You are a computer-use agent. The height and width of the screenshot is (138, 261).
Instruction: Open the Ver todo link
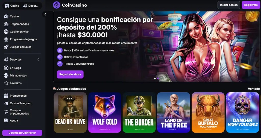(254, 89)
